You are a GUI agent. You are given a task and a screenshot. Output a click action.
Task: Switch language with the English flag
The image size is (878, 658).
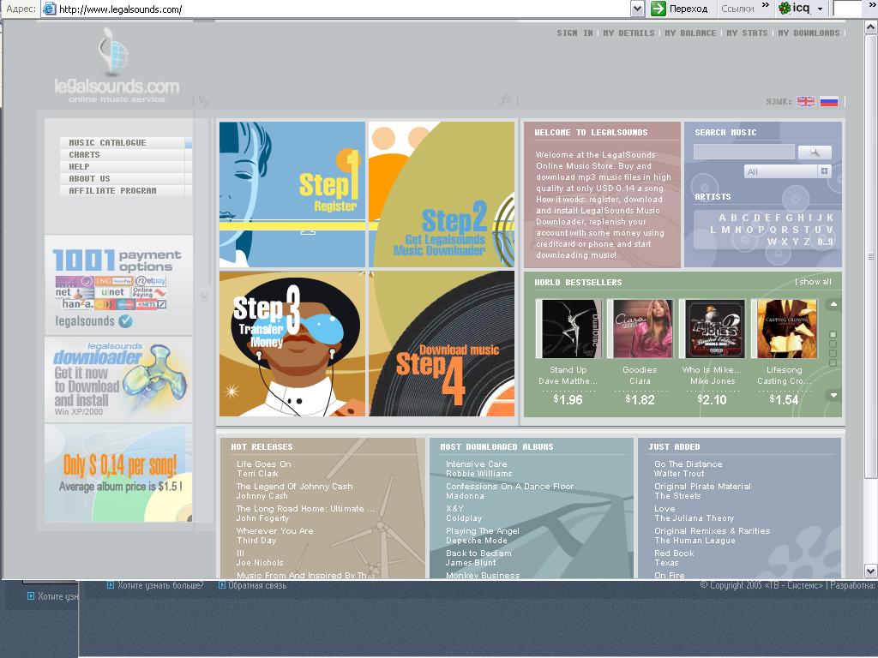pos(806,101)
